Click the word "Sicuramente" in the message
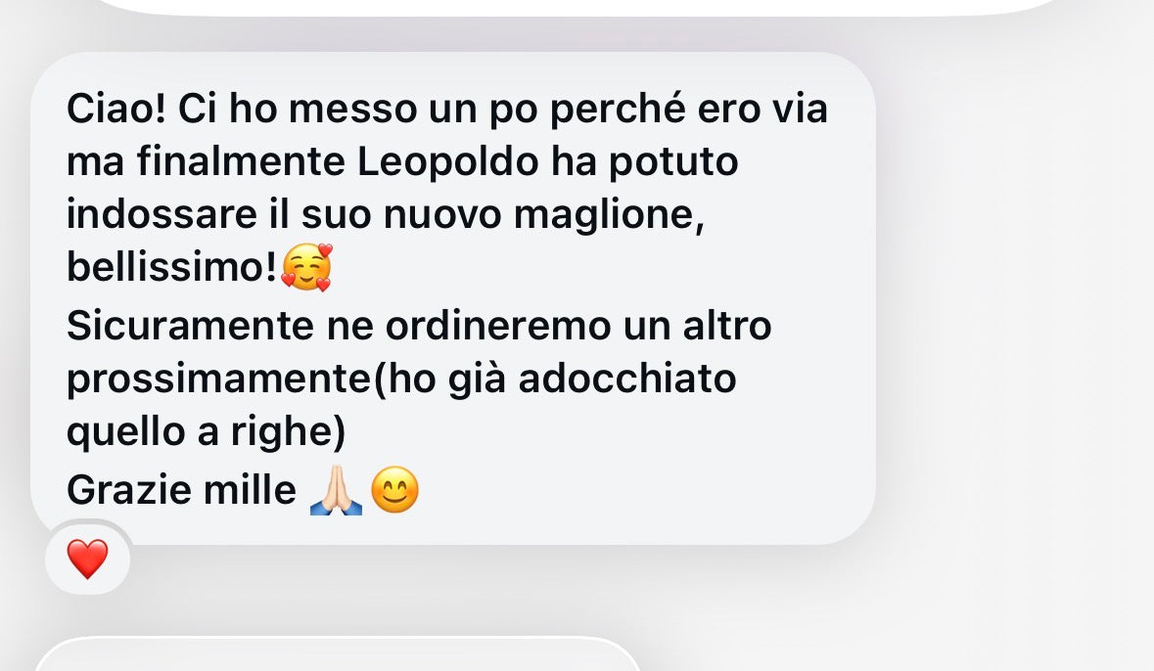The height and width of the screenshot is (671, 1154). [x=191, y=325]
